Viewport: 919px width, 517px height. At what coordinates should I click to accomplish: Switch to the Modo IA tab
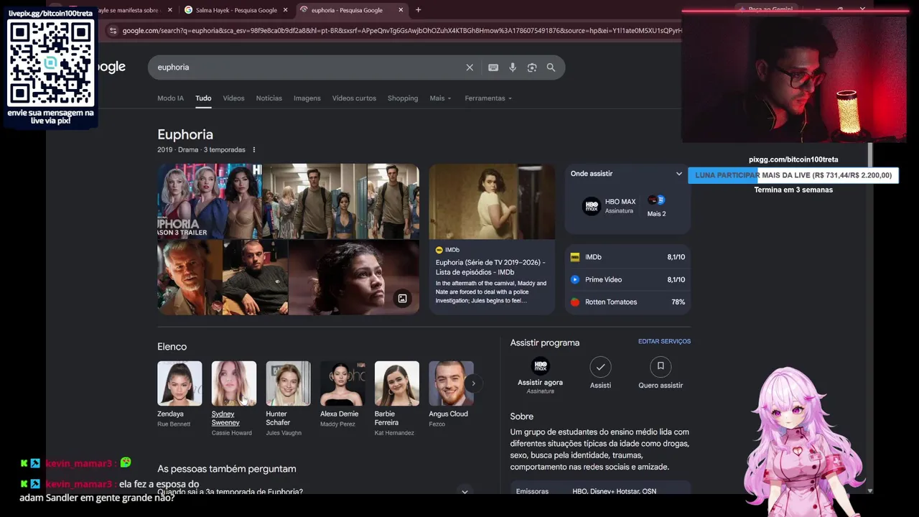pyautogui.click(x=170, y=98)
